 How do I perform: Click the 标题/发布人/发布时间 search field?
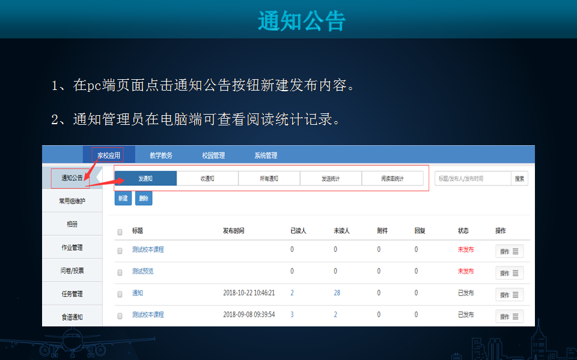[473, 179]
